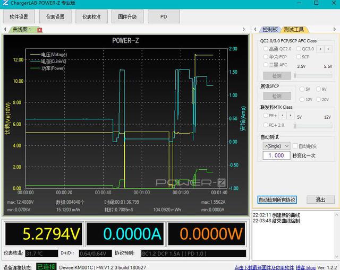Open the 固件升级 firmware upgrade button
Image resolution: width=340 pixels, height=270 pixels.
[x=127, y=16]
